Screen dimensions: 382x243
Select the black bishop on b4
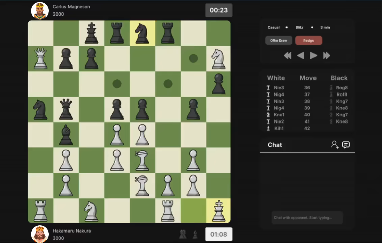point(66,135)
